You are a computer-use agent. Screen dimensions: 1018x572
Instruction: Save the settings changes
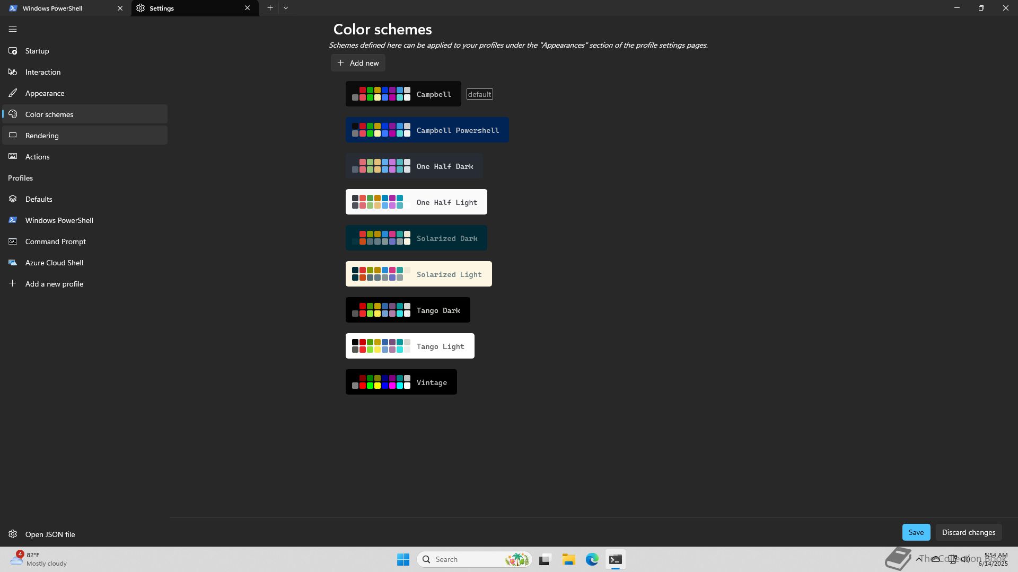coord(916,532)
